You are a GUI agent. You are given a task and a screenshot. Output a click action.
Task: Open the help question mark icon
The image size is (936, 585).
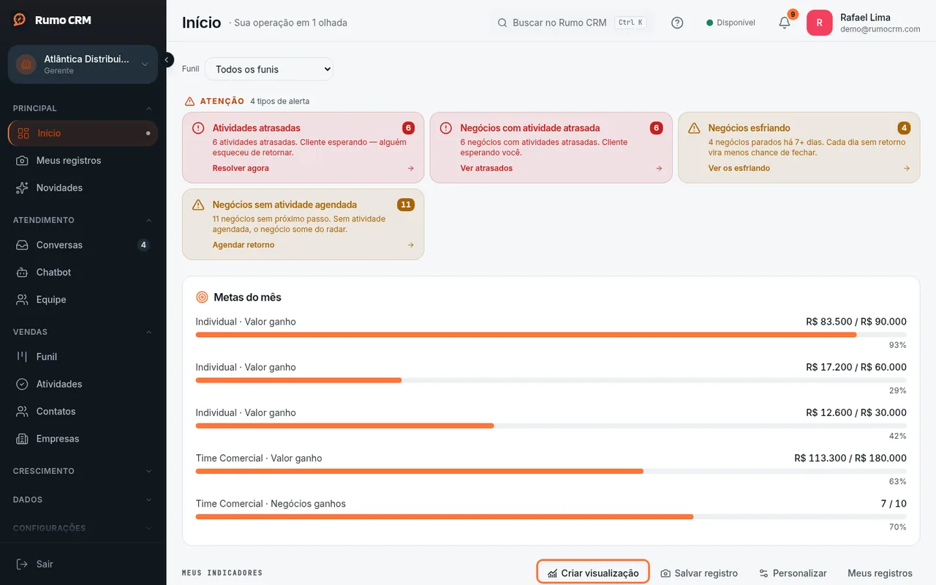coord(677,23)
